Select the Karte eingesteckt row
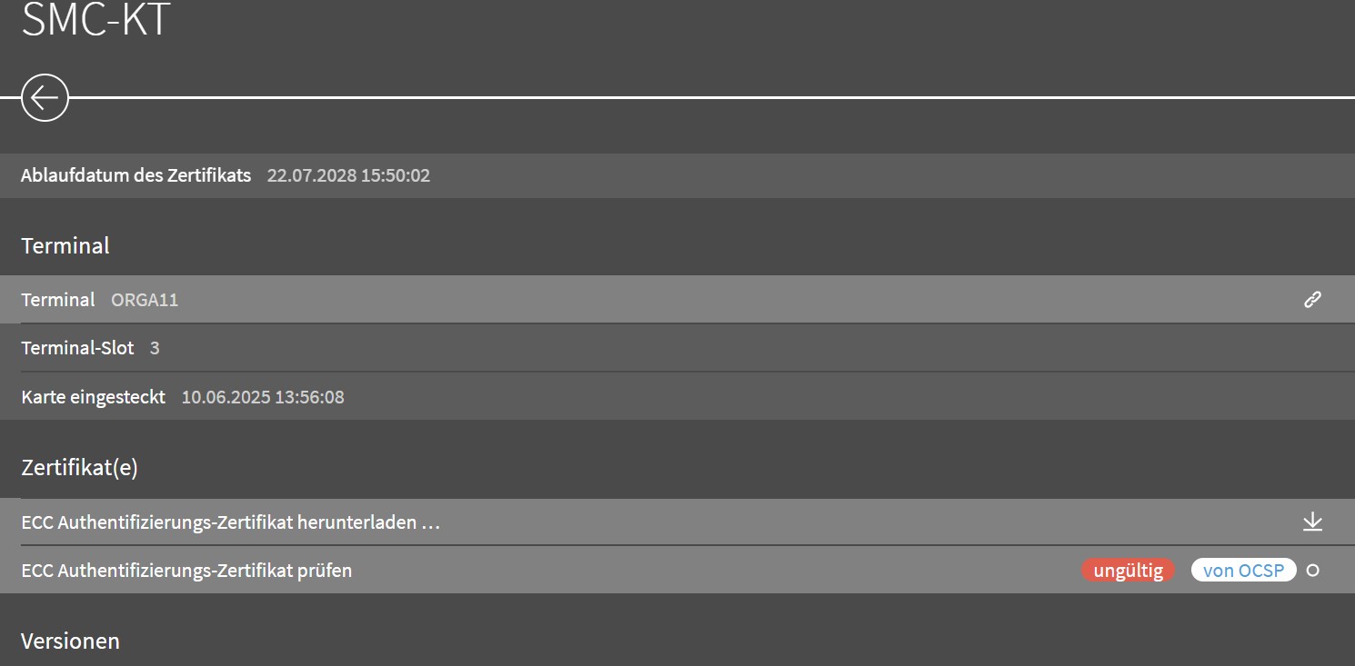This screenshot has width=1355, height=666. (x=677, y=396)
